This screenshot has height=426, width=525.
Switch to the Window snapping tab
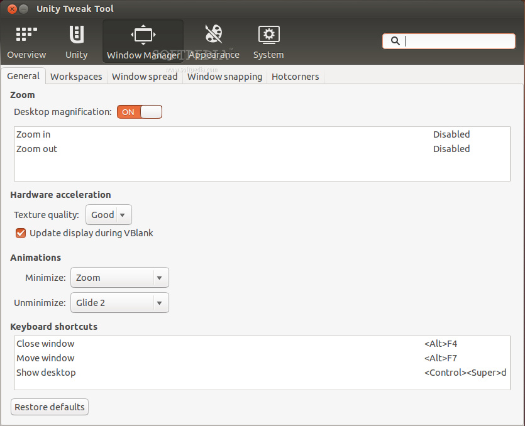point(224,77)
